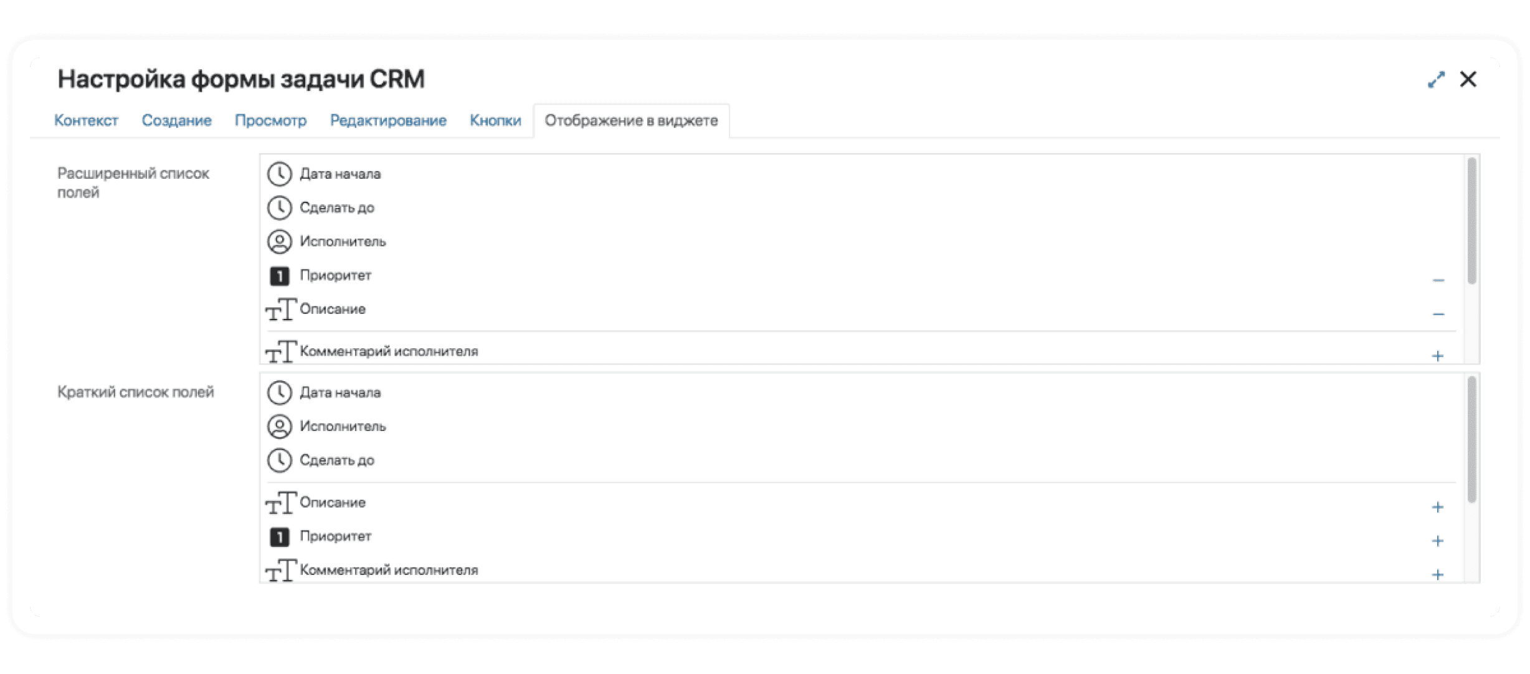
Task: Click extended list scrollbar
Action: (x=1471, y=221)
